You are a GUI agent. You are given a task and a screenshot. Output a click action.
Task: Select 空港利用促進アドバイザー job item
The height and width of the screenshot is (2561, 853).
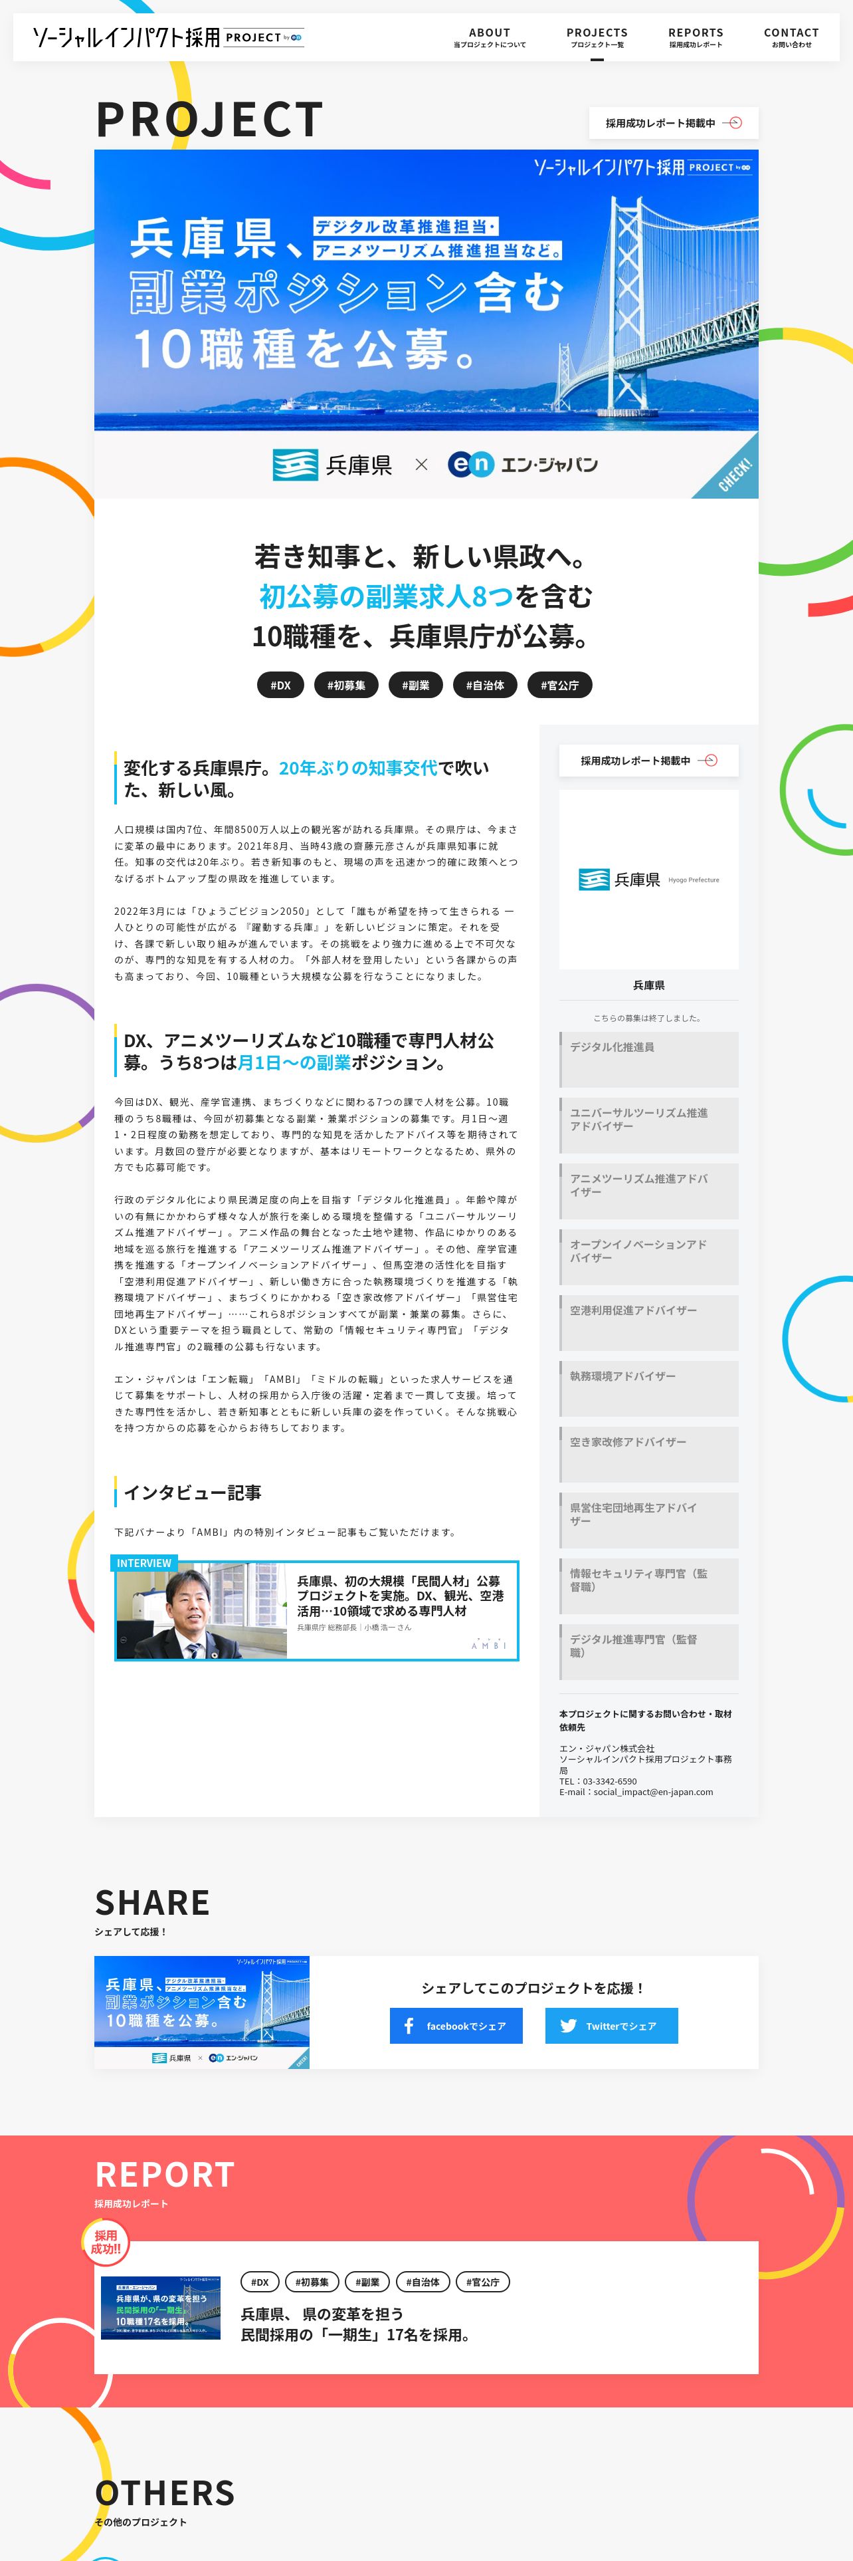pos(648,1323)
